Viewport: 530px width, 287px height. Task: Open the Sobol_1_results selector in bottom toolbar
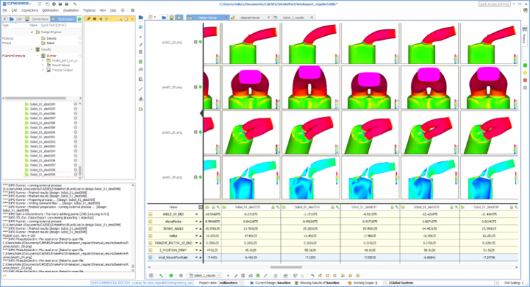204,275
